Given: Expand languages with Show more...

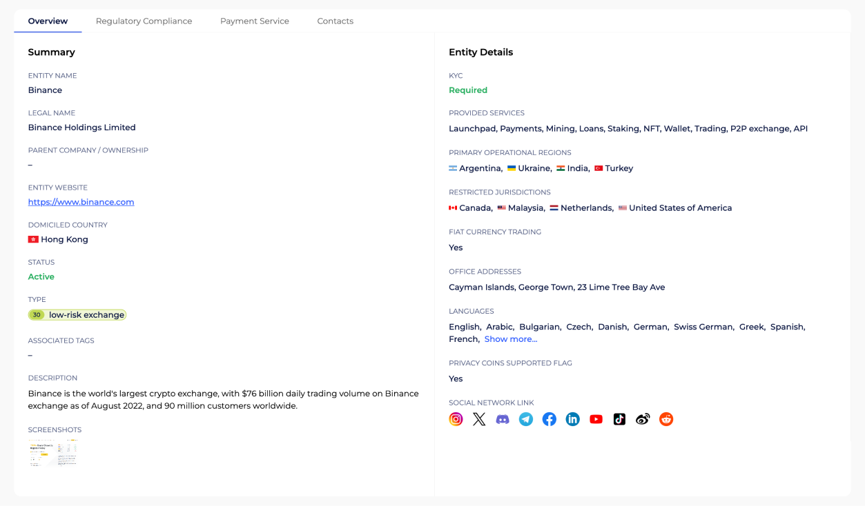Looking at the screenshot, I should tap(511, 339).
